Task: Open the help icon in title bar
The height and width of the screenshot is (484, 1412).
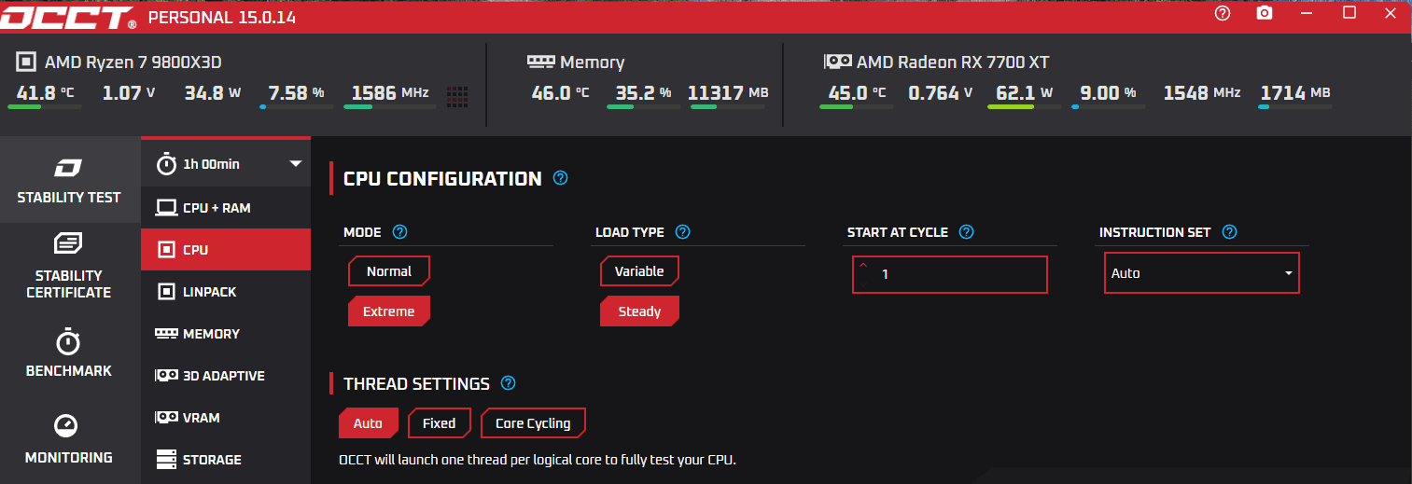Action: pyautogui.click(x=1223, y=13)
